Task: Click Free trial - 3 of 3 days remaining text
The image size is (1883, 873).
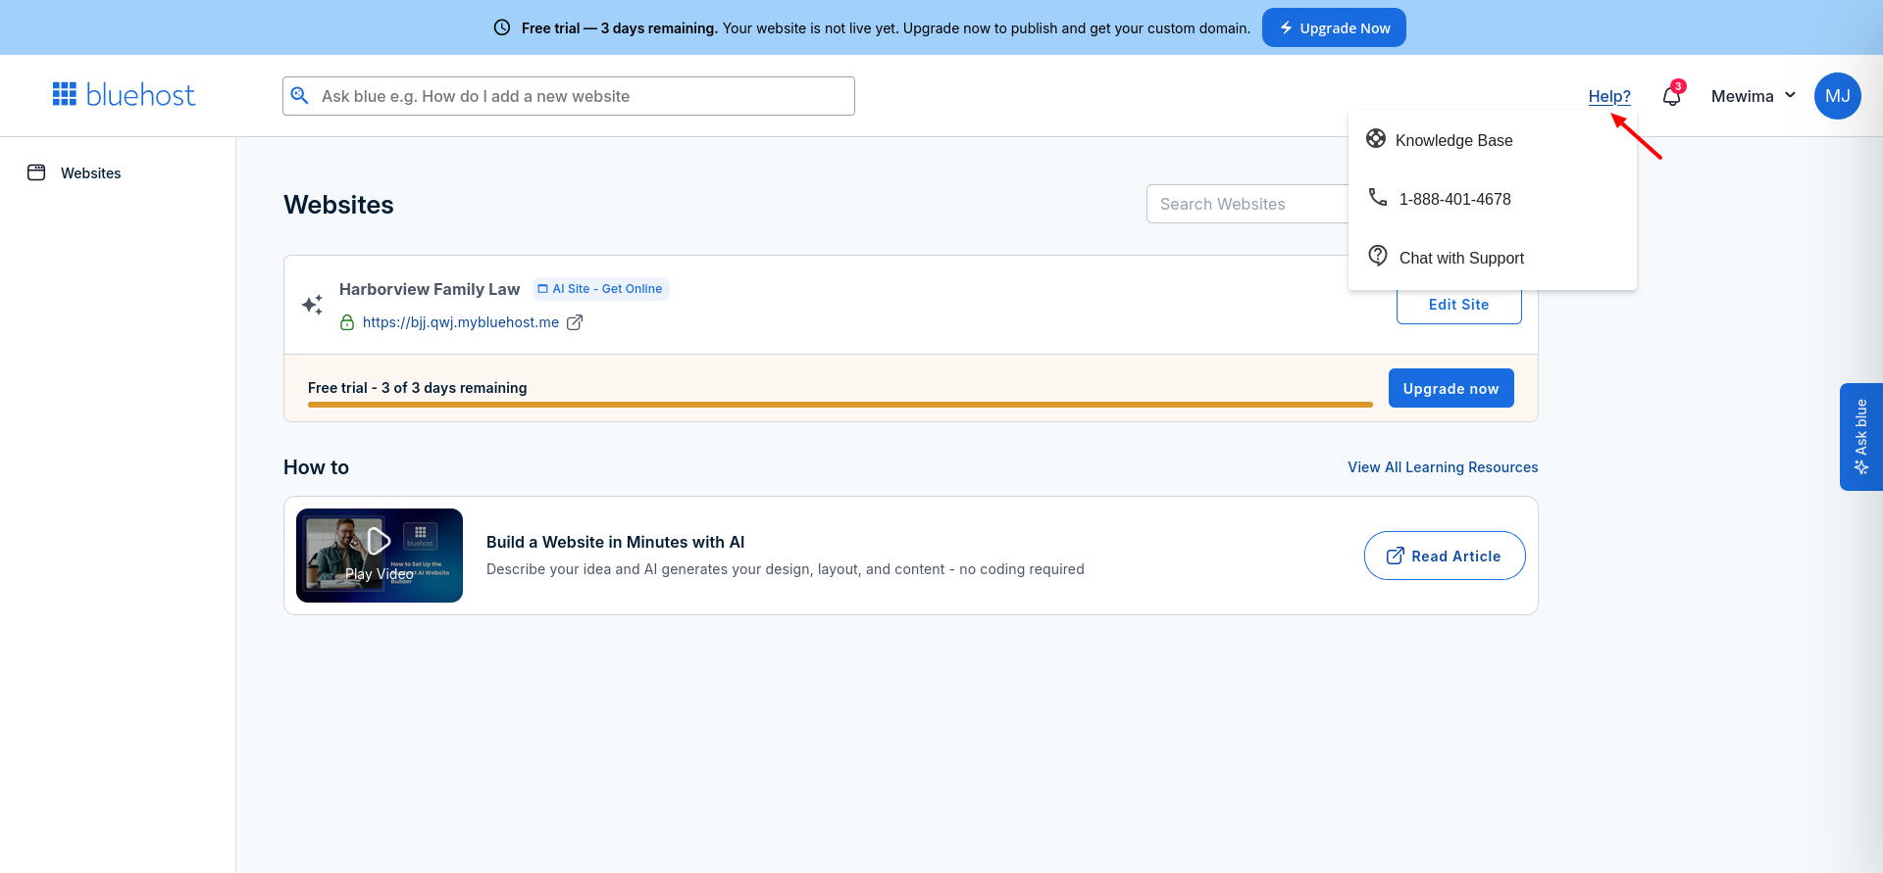Action: coord(417,388)
